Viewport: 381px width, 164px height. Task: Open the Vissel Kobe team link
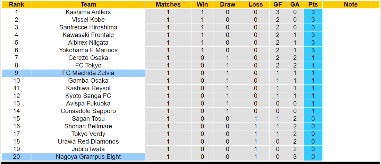pyautogui.click(x=88, y=20)
